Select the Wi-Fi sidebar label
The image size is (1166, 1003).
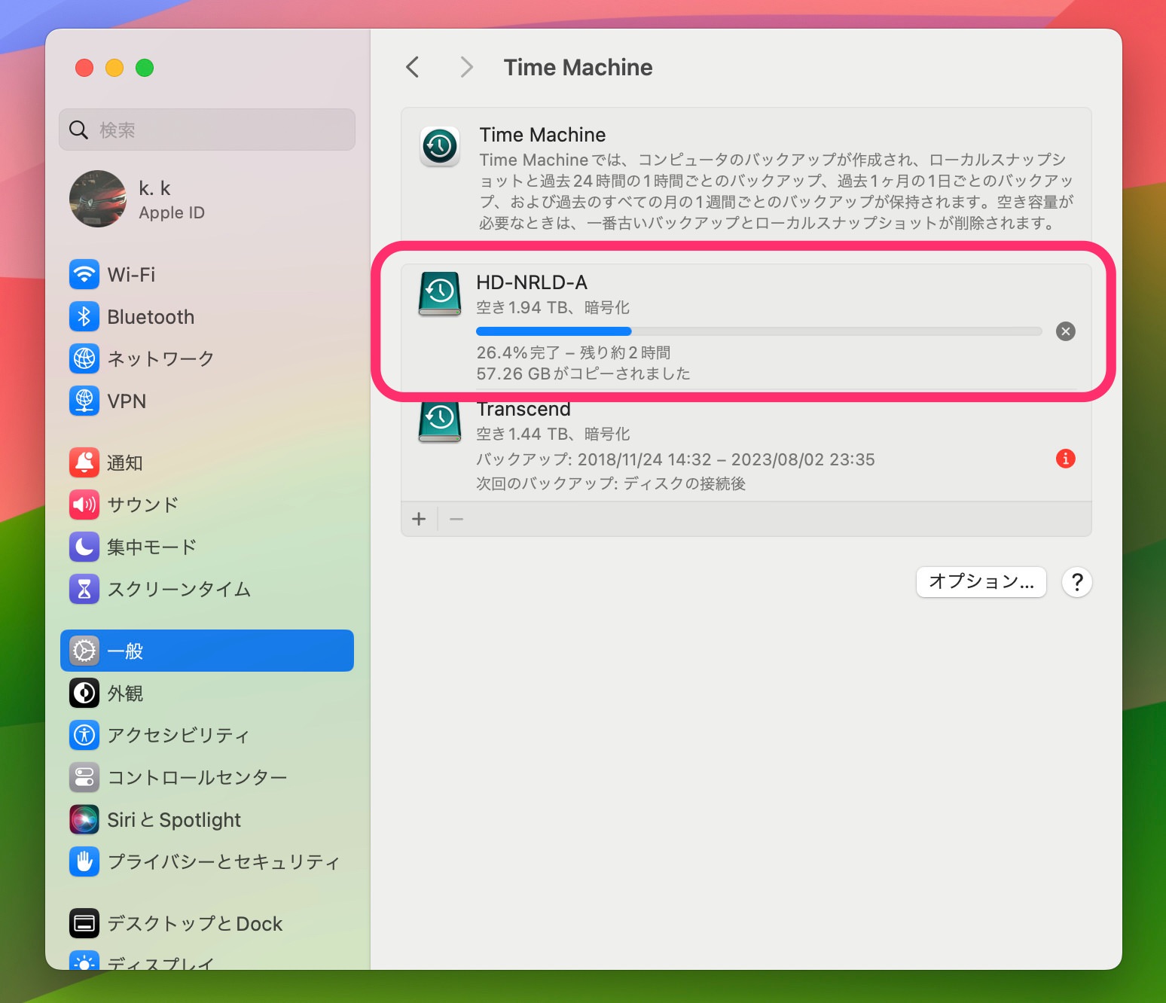(x=131, y=274)
